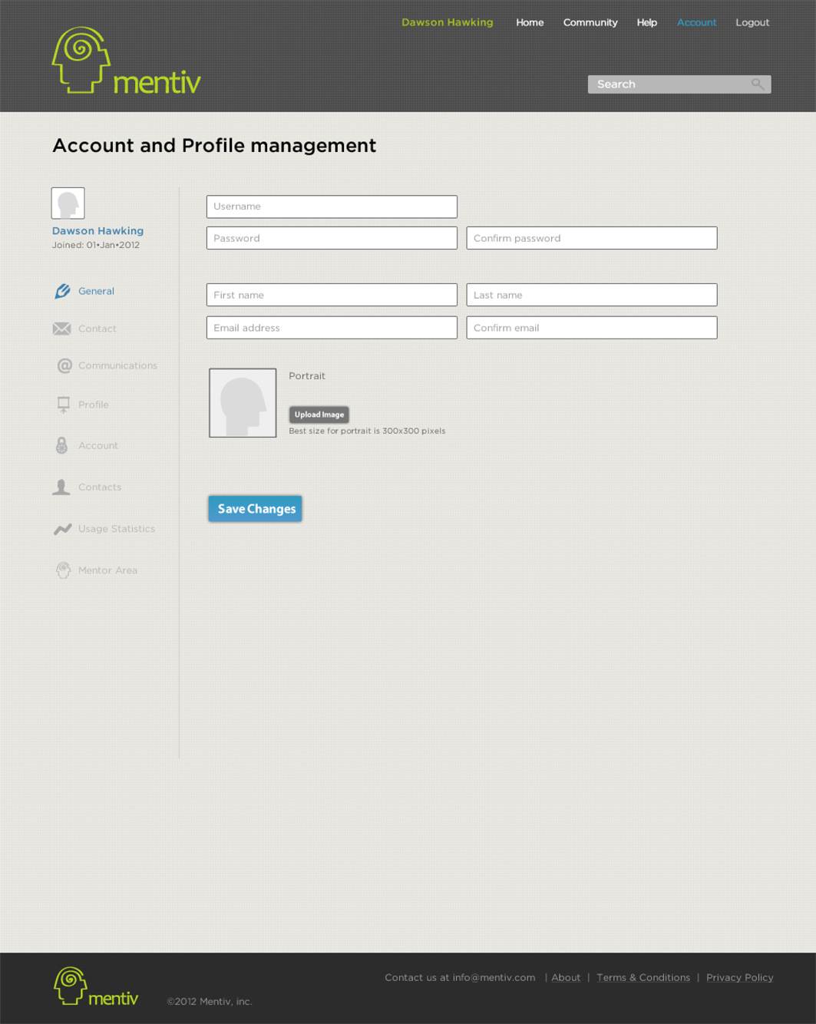The image size is (816, 1024).
Task: Select Logout in top navigation
Action: (x=752, y=22)
